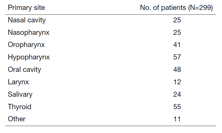Viewport: 222px width, 133px height.
Task: Click the value 55 for Thyroid
Action: 177,106
